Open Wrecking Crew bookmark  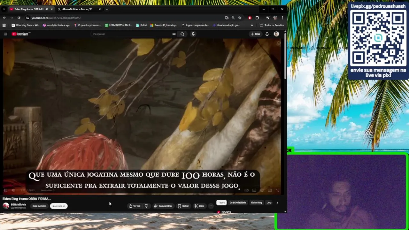coord(25,25)
